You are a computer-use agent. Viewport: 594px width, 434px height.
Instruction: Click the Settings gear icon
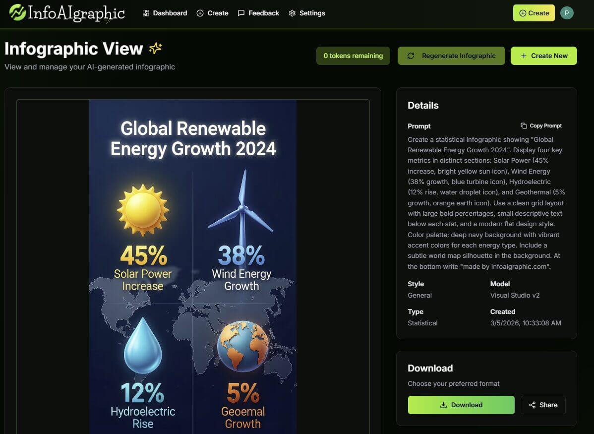point(293,13)
